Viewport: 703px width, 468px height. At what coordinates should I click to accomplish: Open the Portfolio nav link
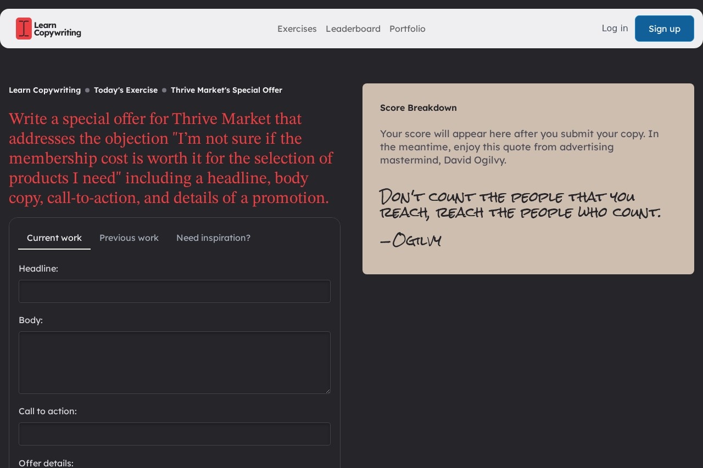click(407, 29)
